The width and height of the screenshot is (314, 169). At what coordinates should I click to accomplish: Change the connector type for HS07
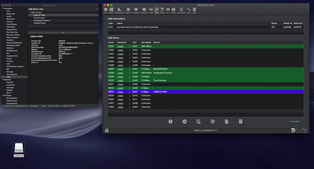pos(124,69)
